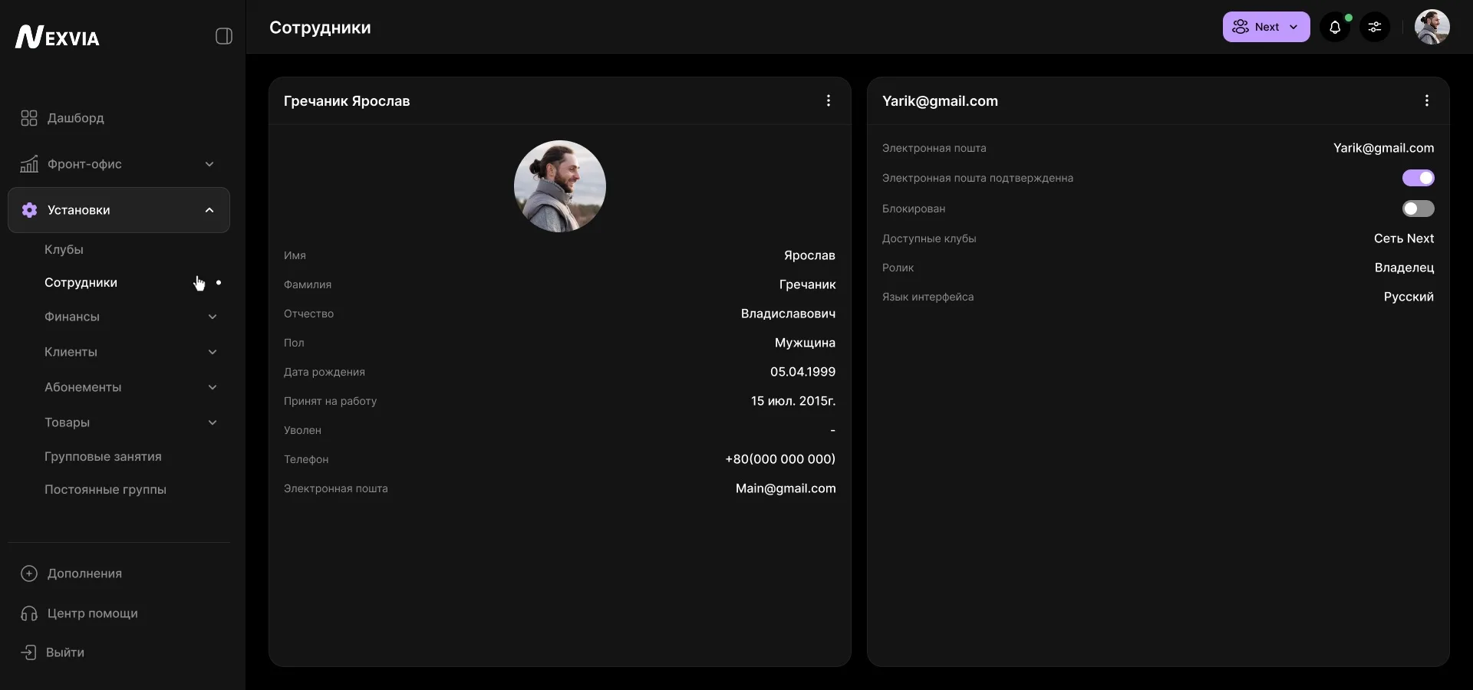Collapse the sidebar with the panel icon

point(222,35)
